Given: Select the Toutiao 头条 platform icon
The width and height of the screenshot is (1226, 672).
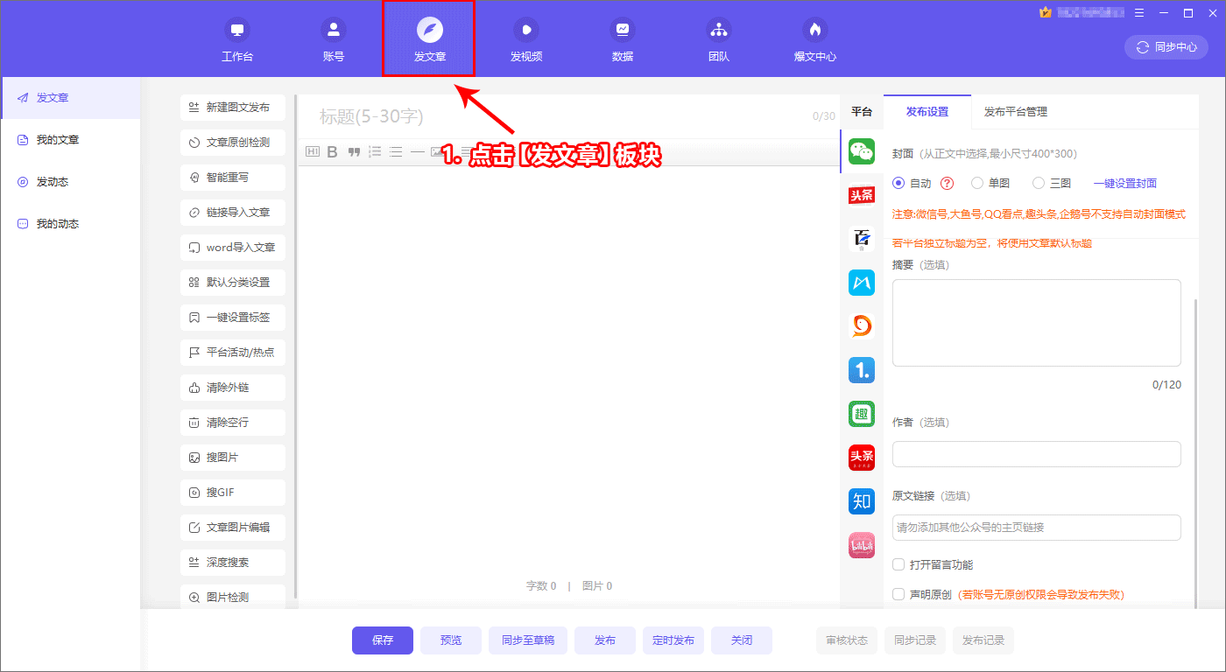Looking at the screenshot, I should (862, 195).
